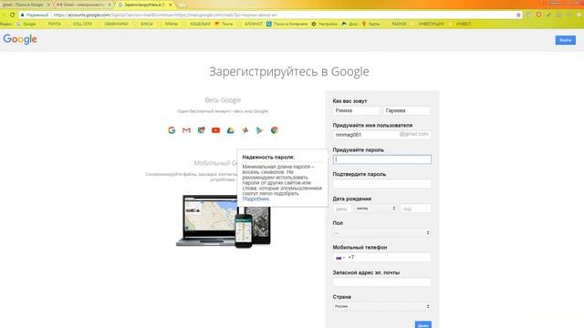Image resolution: width=584 pixels, height=328 pixels.
Task: Open the Пол gender dropdown
Action: [381, 233]
